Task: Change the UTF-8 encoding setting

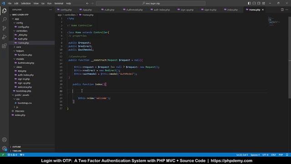Action: (265, 155)
